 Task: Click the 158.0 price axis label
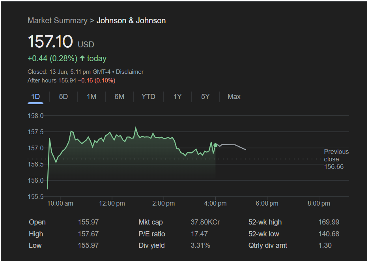coord(35,116)
